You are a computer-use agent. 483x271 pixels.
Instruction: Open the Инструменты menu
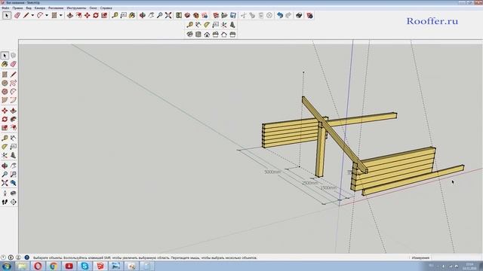click(x=77, y=8)
